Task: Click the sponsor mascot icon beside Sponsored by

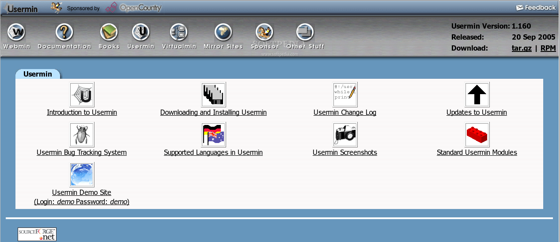Action: pos(57,7)
